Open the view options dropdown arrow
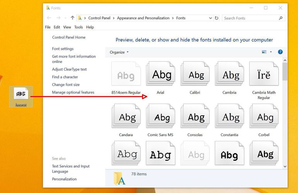This screenshot has width=298, height=193. (271, 52)
